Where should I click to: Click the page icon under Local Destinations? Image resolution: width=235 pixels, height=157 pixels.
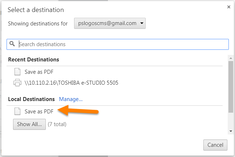click(17, 111)
